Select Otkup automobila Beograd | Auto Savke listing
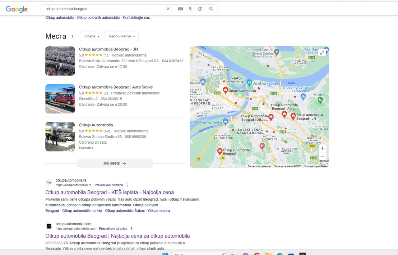Image resolution: width=398 pixels, height=255 pixels. (116, 87)
